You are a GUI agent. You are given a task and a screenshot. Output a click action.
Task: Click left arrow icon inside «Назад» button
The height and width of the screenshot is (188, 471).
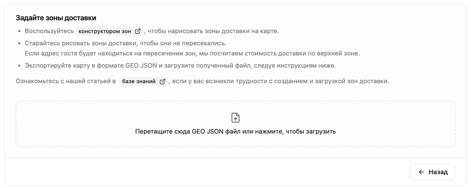421,172
